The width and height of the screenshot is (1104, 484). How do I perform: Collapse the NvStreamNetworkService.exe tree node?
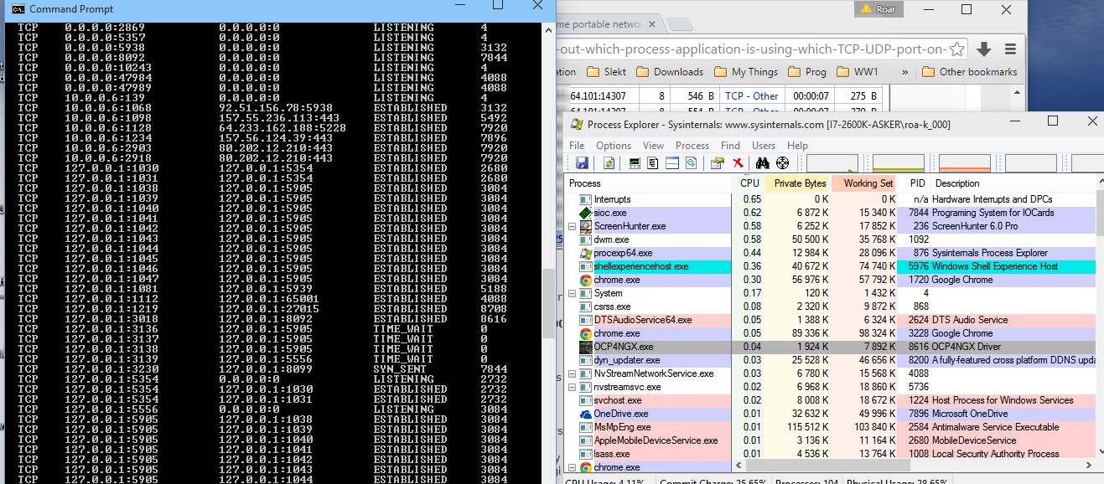pyautogui.click(x=573, y=373)
